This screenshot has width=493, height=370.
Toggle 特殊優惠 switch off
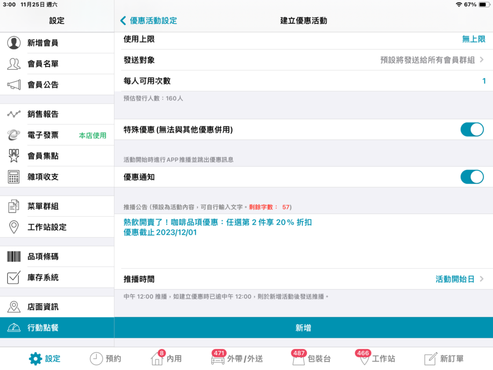point(471,130)
